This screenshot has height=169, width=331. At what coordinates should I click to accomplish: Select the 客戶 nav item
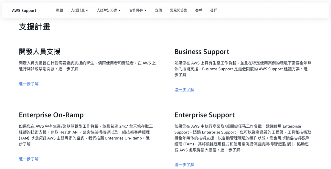[x=199, y=10]
